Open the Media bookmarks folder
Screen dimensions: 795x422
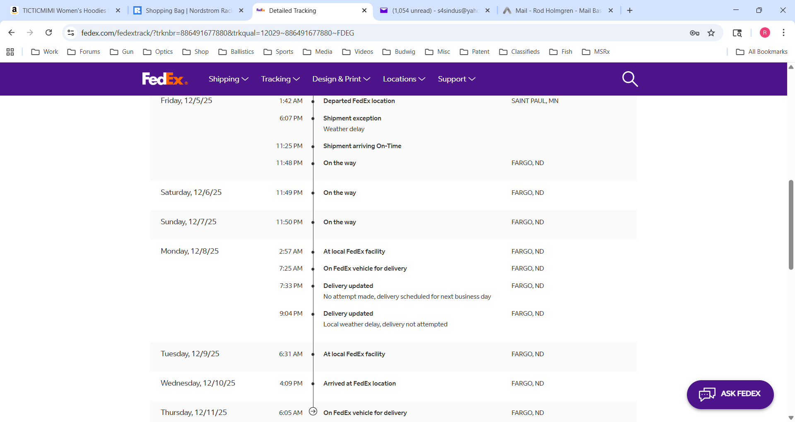click(318, 52)
